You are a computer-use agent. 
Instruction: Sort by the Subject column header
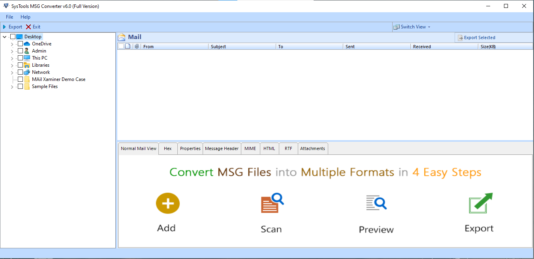[242, 46]
